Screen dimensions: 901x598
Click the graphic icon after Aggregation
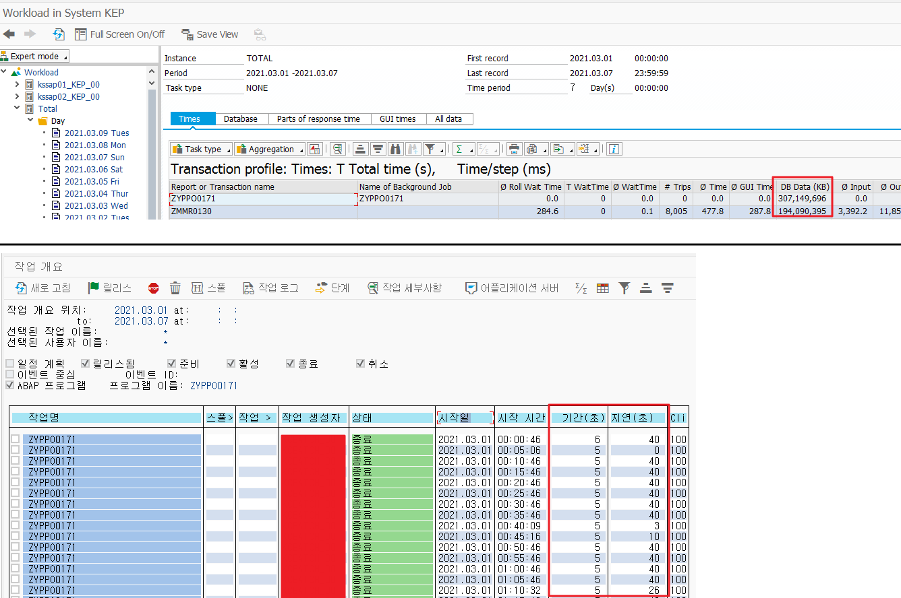(315, 149)
